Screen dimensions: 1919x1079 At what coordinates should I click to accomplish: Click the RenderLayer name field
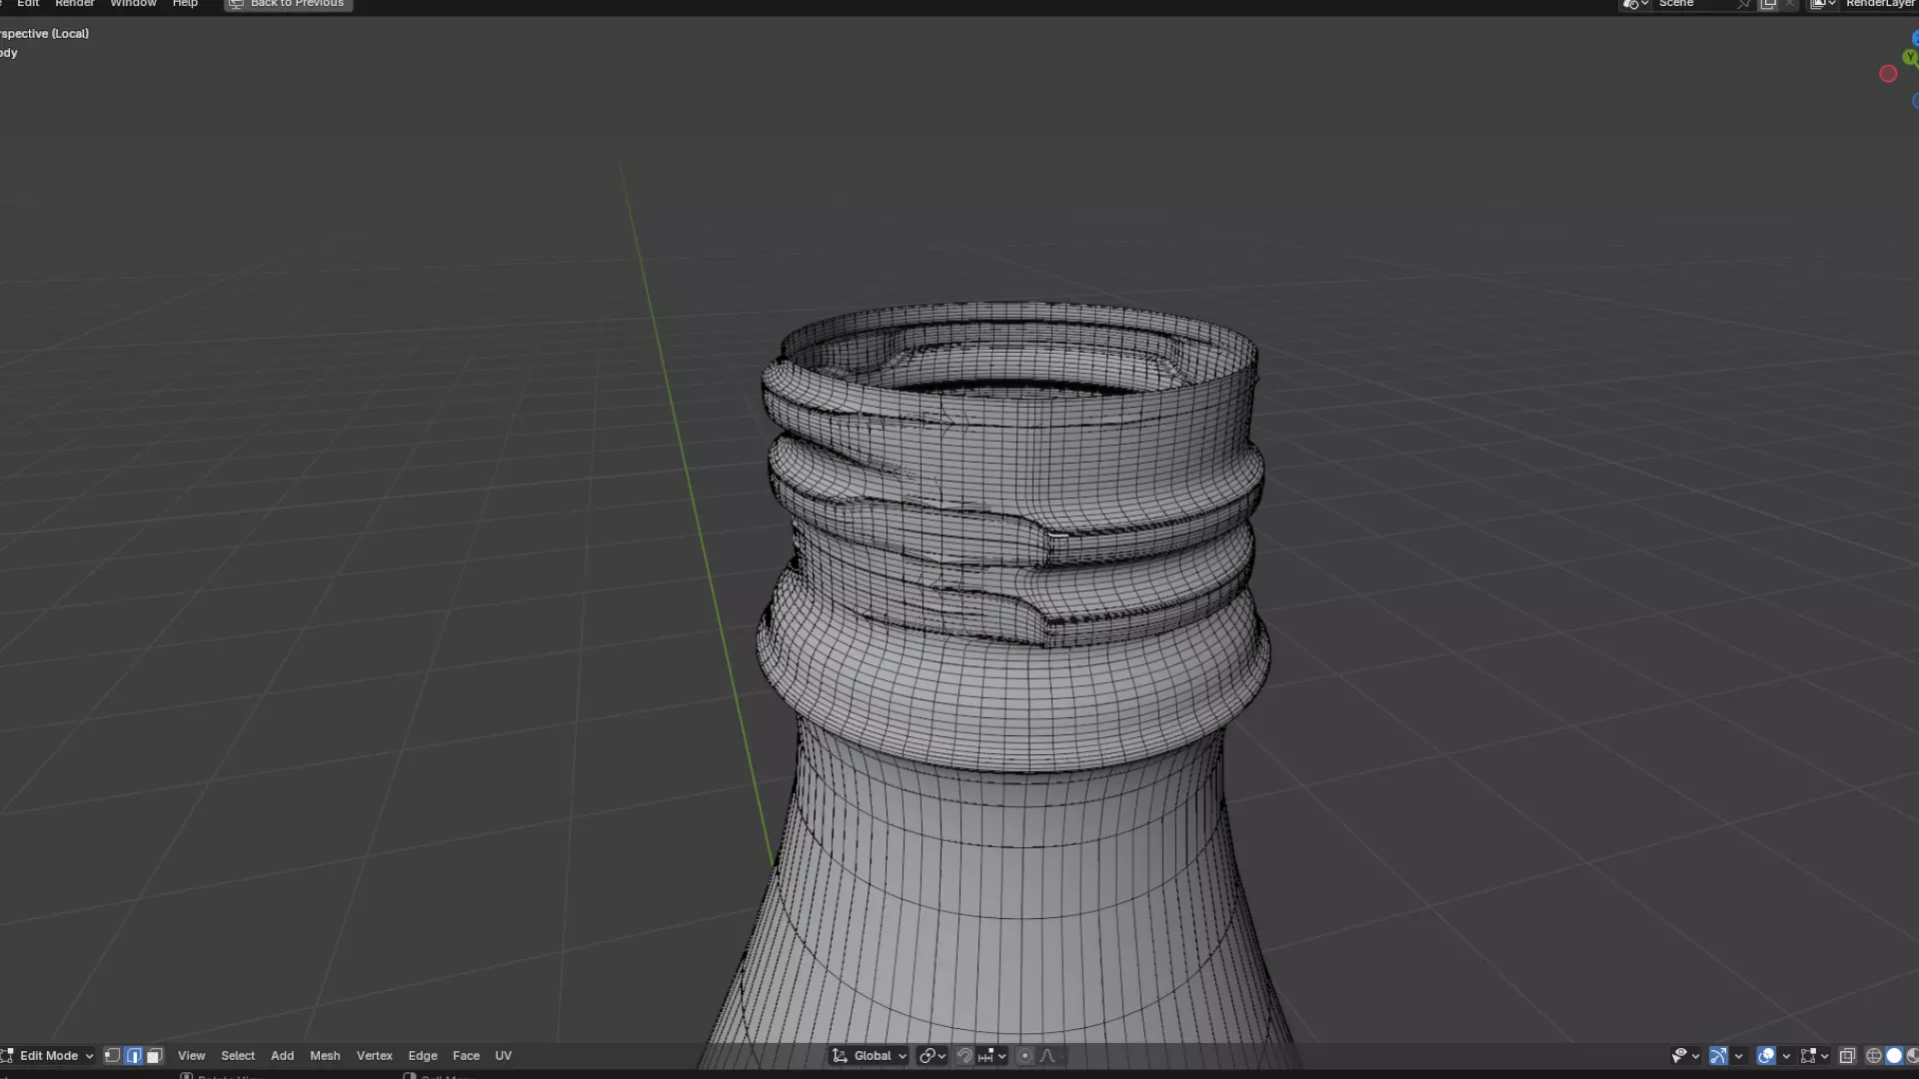[1879, 4]
